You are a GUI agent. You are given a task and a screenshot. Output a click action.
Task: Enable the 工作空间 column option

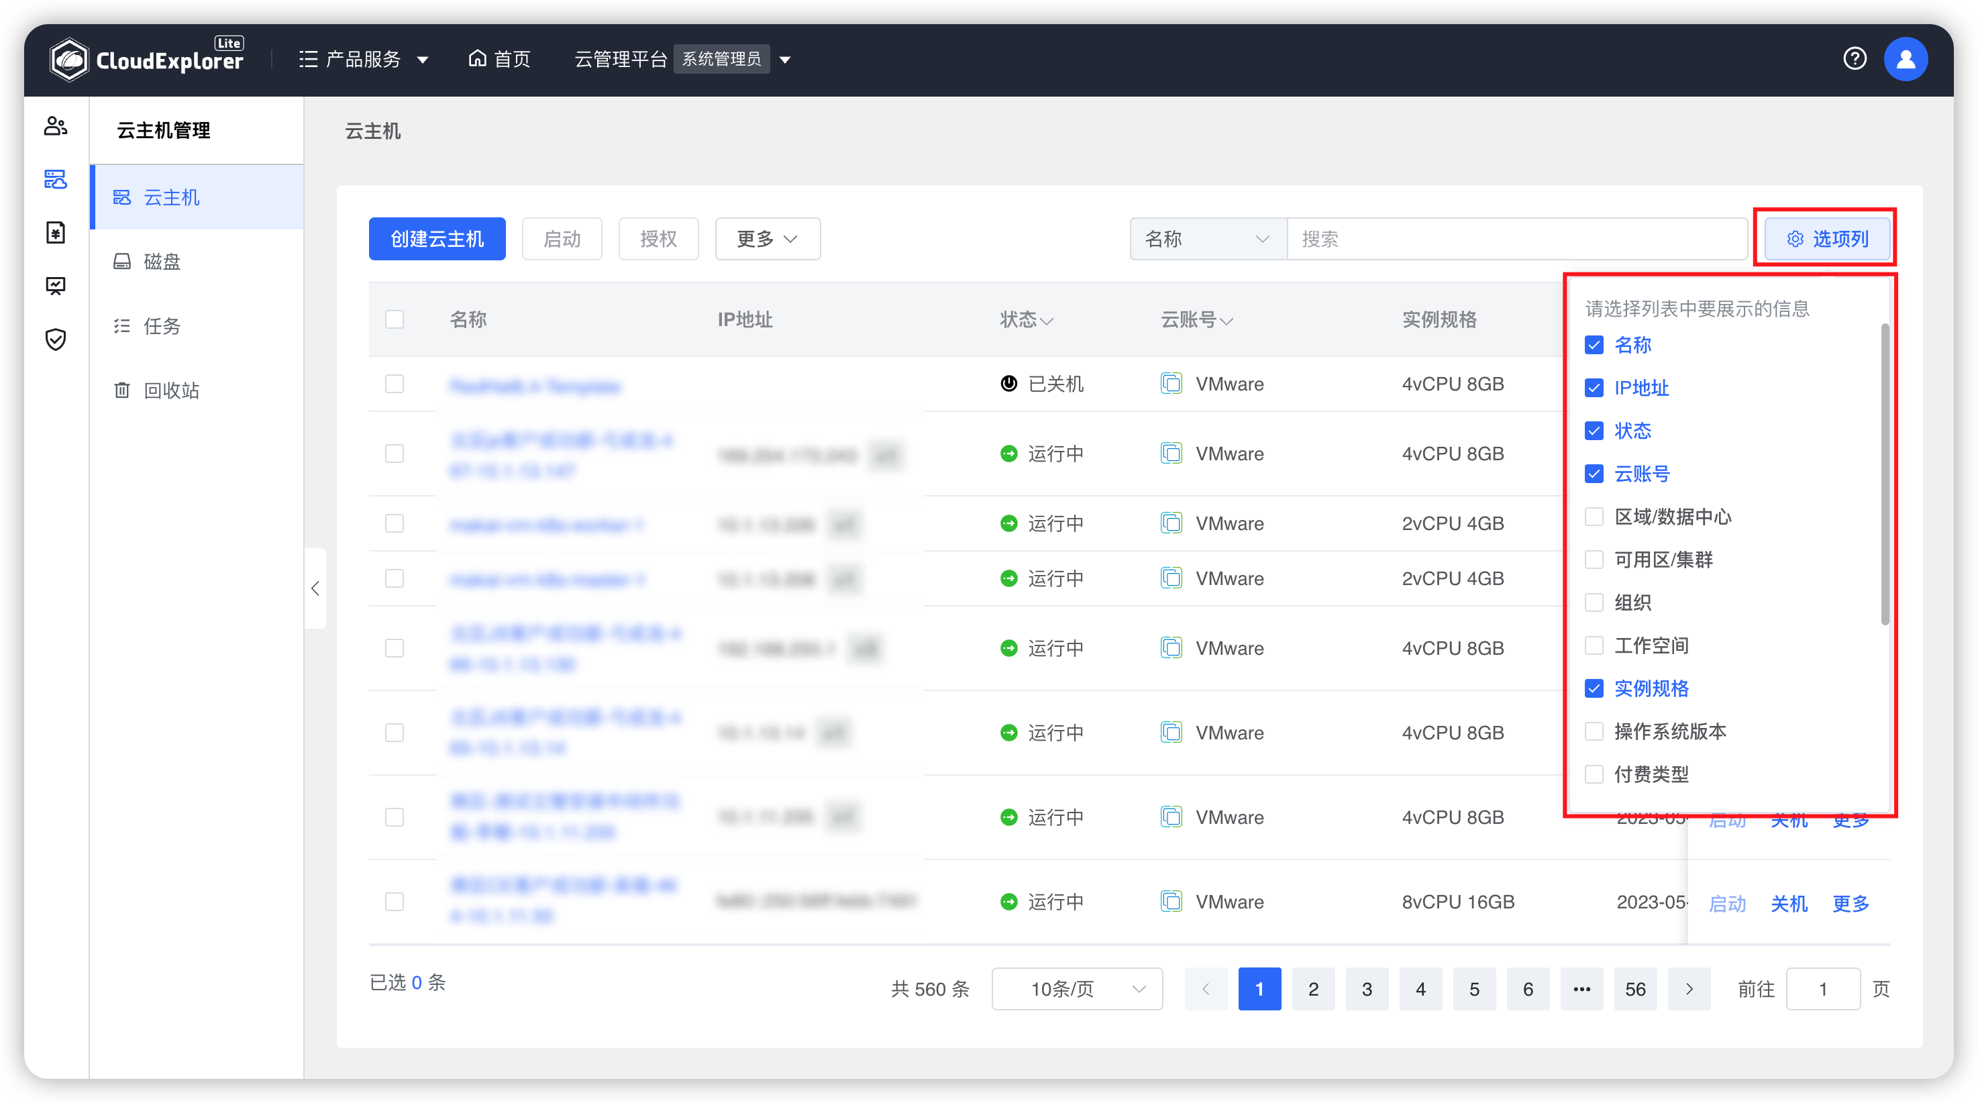(x=1594, y=645)
